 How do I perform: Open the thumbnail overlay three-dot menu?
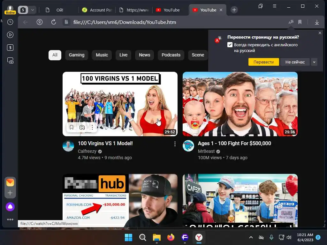pos(92,127)
